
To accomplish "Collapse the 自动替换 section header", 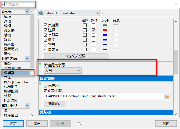I will 106,79.
